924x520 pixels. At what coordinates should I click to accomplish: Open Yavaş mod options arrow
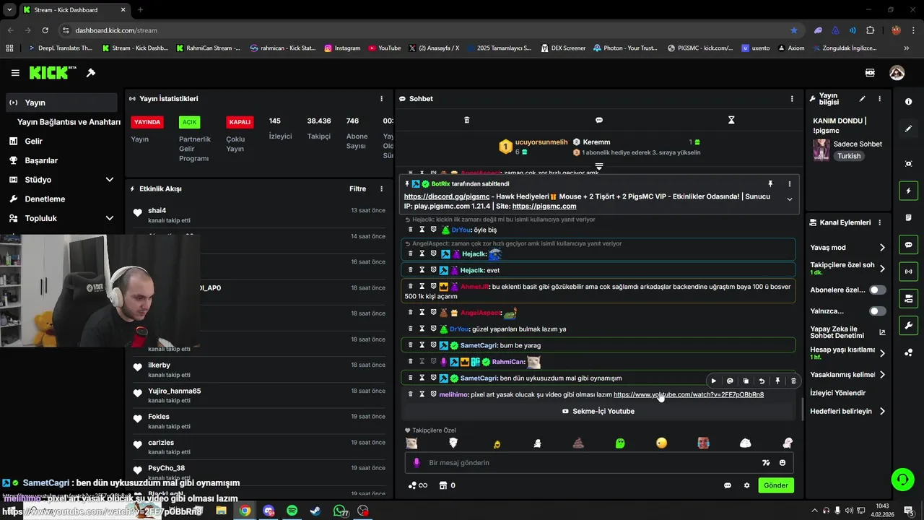882,248
